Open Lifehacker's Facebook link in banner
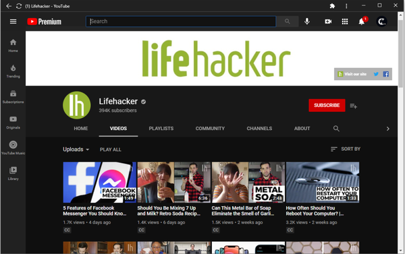Screen dimensions: 405x254 click(385, 74)
